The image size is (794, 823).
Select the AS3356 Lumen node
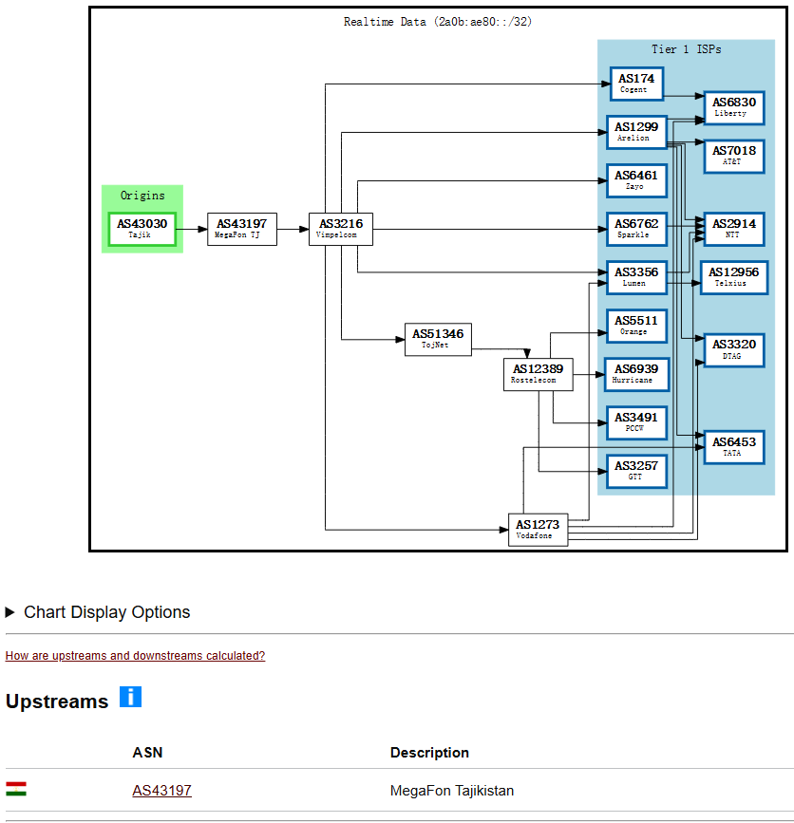637,277
